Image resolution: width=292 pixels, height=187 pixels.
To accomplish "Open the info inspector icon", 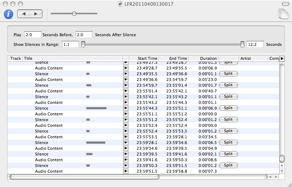I will (9, 14).
